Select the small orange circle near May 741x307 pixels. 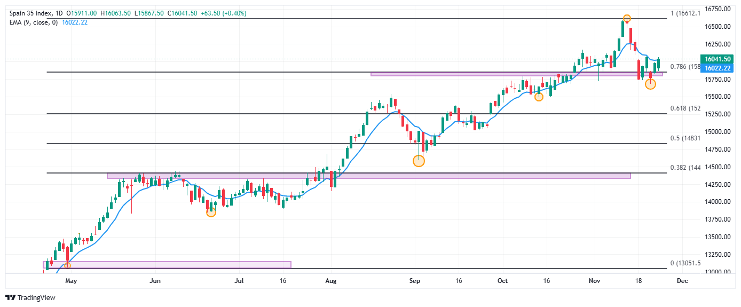[x=67, y=265]
